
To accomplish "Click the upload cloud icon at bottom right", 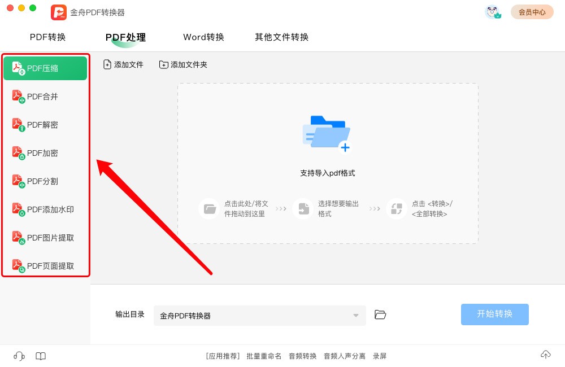I will point(546,355).
